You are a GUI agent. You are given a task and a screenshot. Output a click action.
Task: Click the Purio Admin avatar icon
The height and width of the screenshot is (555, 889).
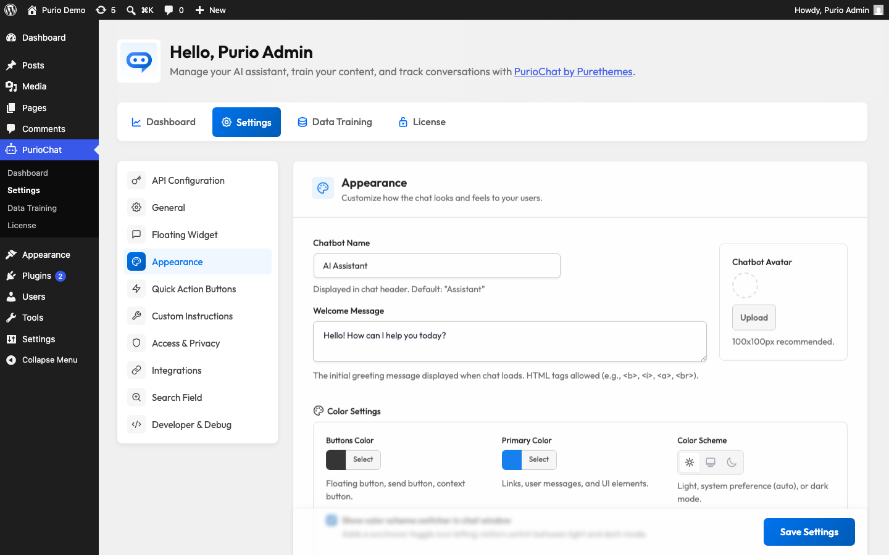tap(879, 10)
